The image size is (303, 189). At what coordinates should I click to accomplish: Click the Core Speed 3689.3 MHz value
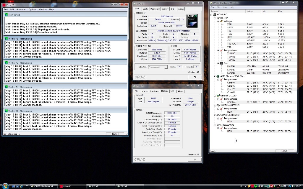(157, 50)
